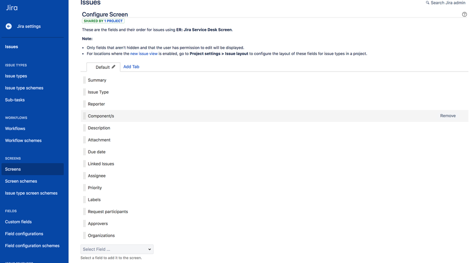Grab the drag handle next to Attachment

pos(85,140)
